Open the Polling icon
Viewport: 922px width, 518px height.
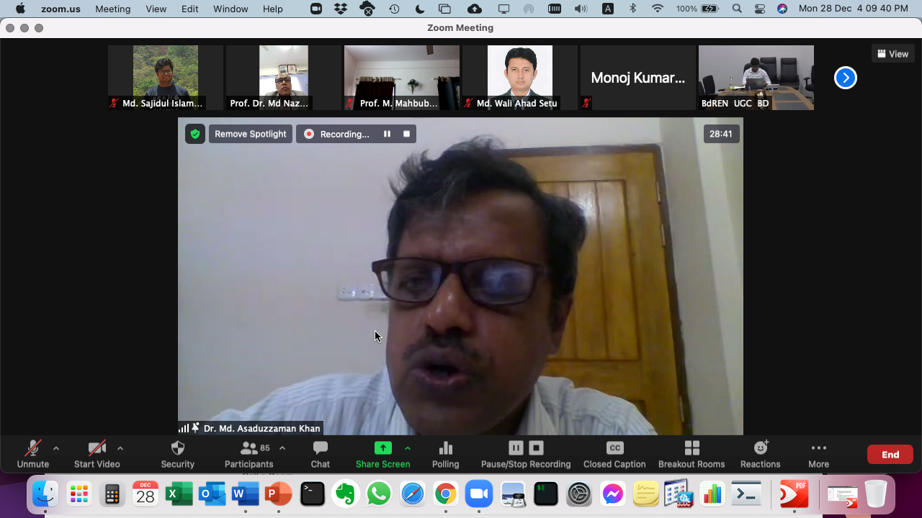(445, 448)
